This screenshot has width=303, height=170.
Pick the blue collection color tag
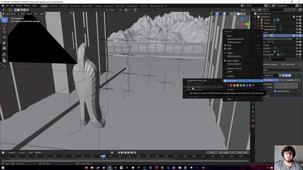(244, 85)
